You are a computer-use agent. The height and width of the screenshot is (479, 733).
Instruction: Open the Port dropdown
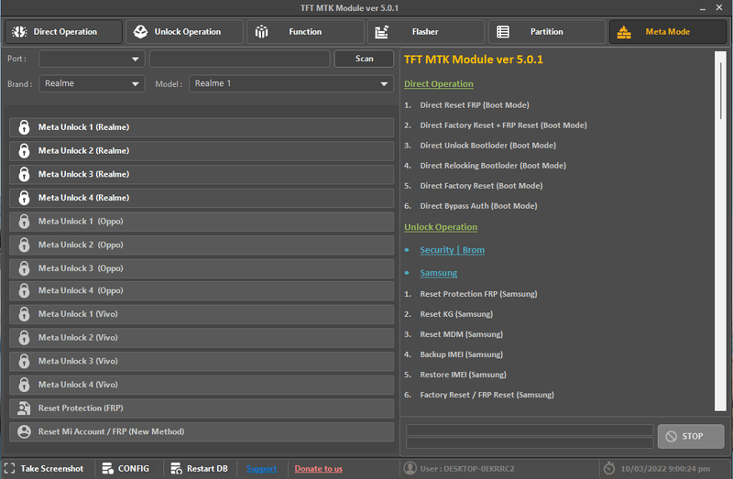click(x=92, y=59)
